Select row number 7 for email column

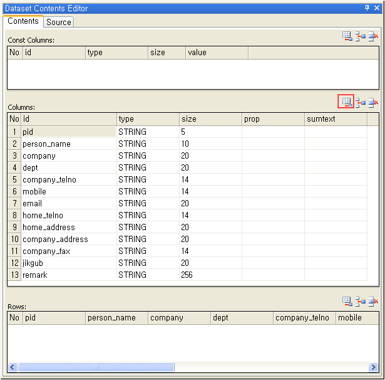point(14,204)
